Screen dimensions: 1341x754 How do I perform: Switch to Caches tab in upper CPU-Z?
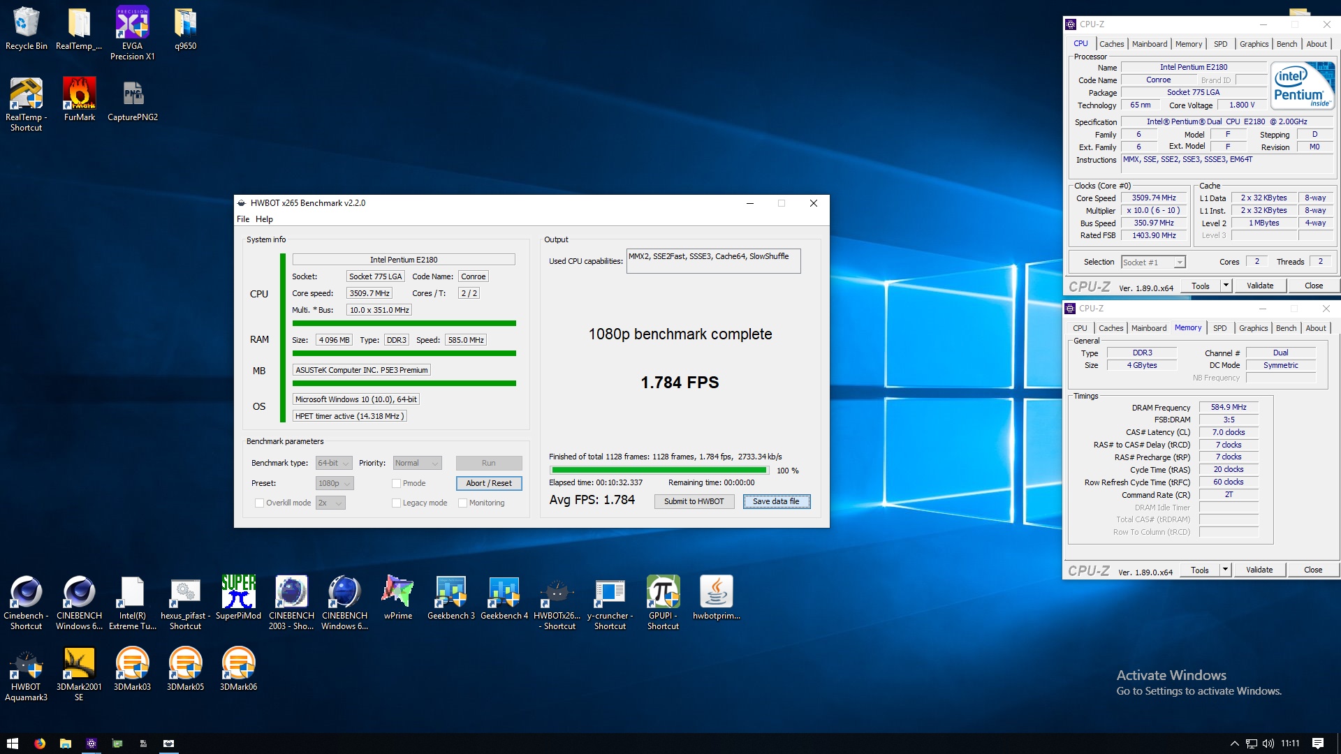point(1111,44)
